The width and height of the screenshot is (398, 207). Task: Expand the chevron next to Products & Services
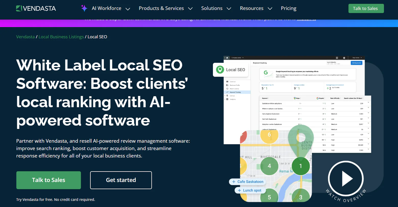(x=190, y=9)
